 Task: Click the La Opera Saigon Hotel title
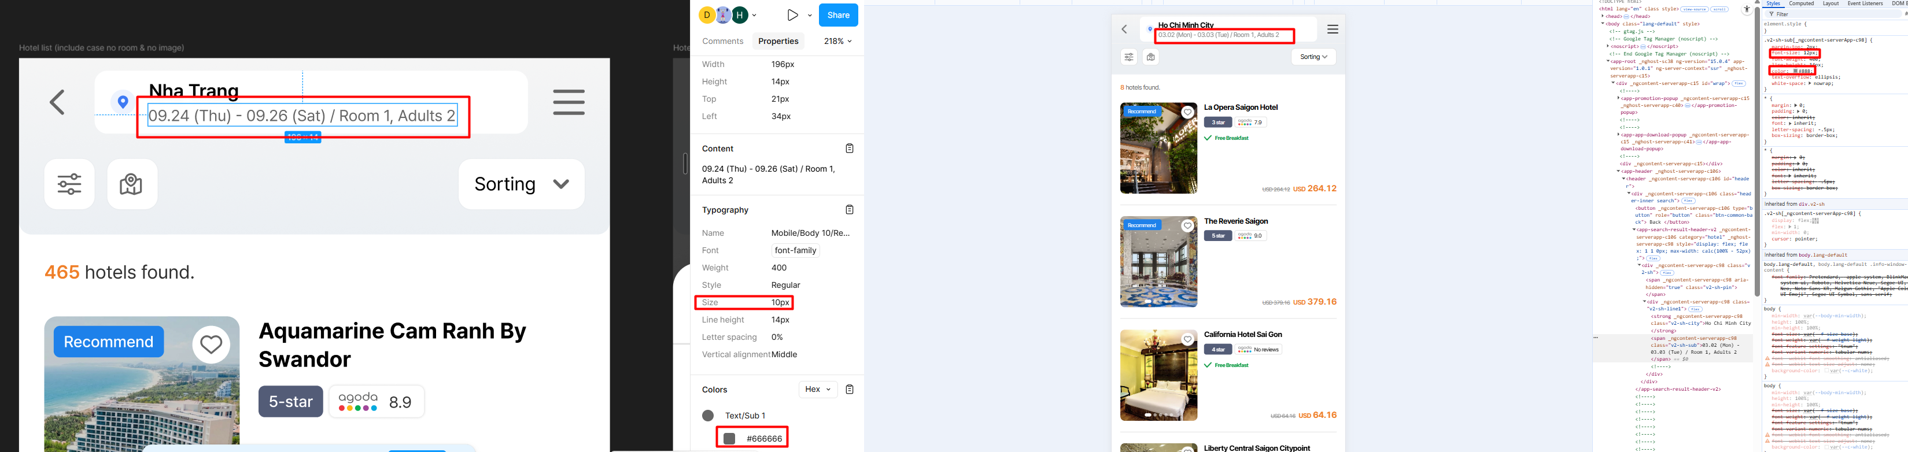click(1241, 108)
